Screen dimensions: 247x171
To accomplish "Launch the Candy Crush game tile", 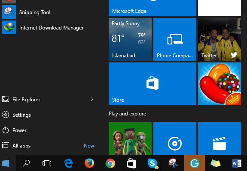I will coord(220,84).
